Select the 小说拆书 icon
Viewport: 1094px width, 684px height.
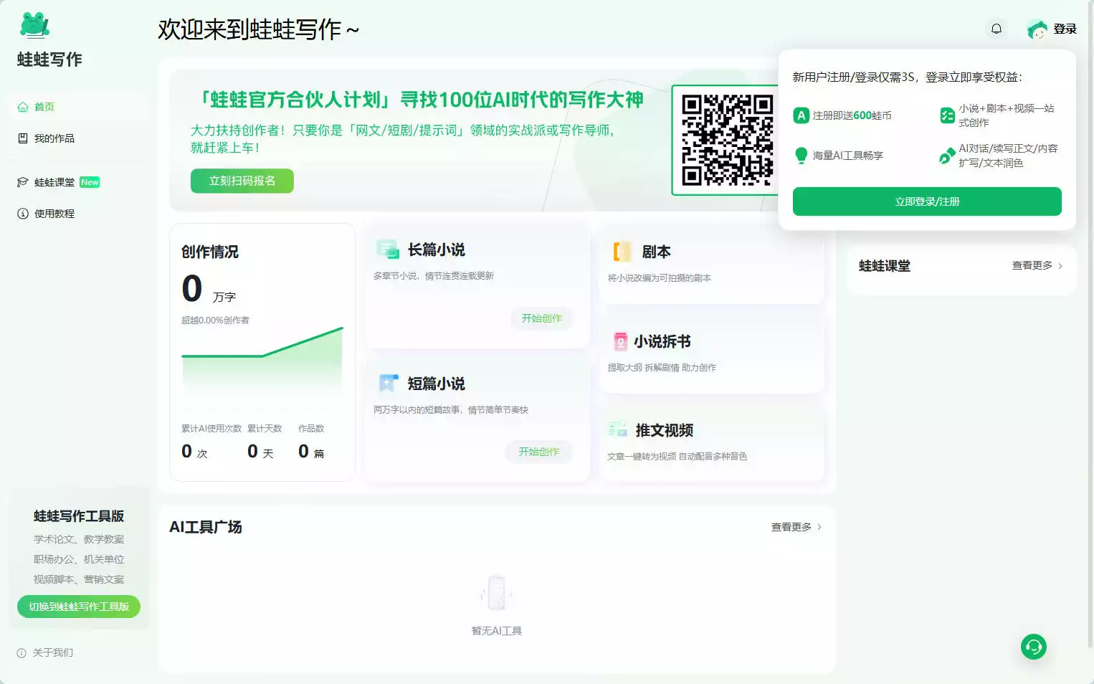click(620, 341)
